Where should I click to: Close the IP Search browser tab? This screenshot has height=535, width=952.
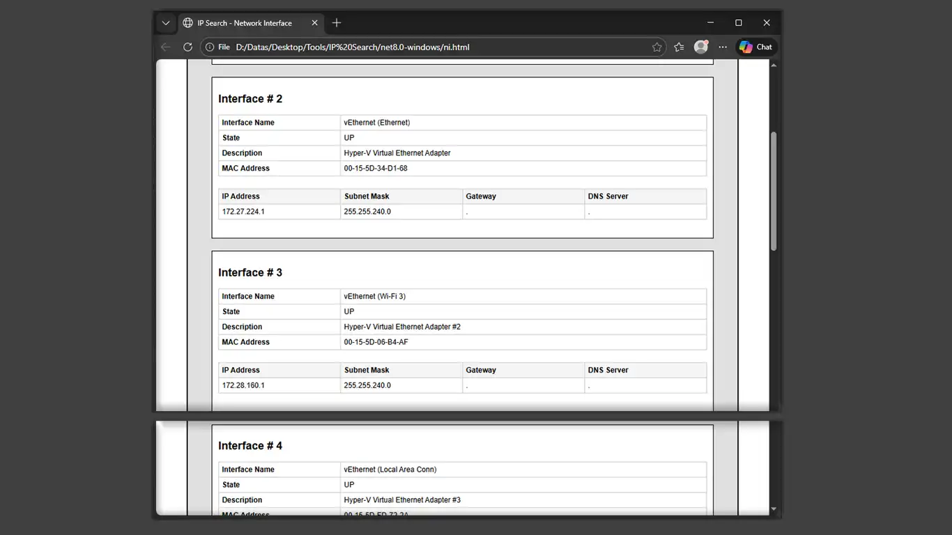click(314, 23)
